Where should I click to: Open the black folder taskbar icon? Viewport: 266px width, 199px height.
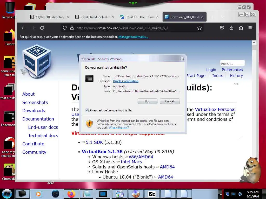(22, 194)
